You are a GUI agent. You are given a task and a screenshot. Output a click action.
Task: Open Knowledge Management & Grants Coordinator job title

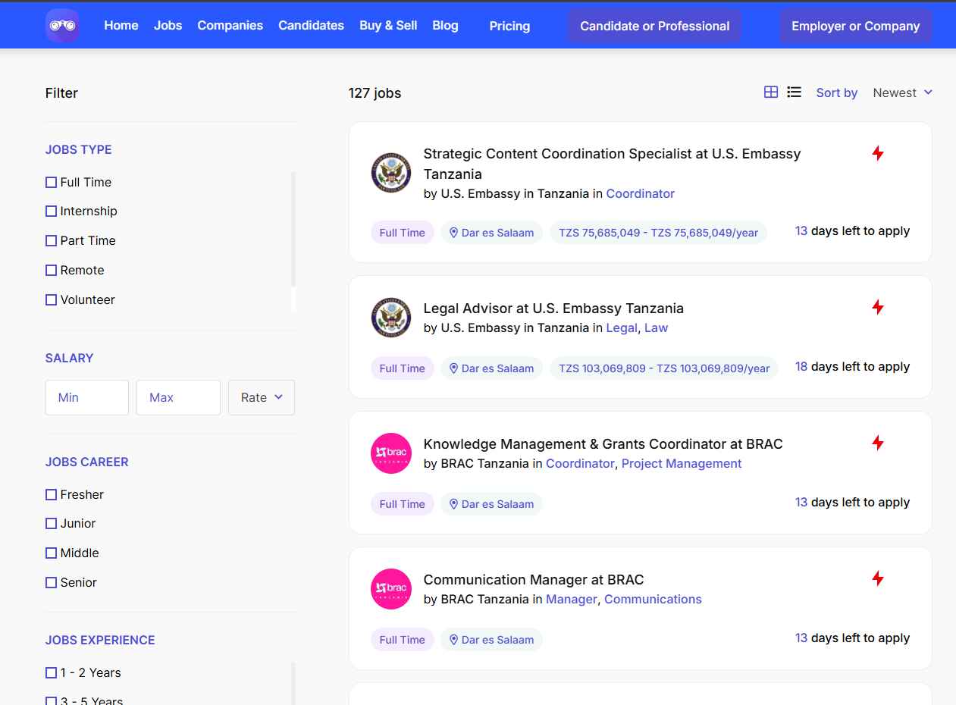point(603,443)
